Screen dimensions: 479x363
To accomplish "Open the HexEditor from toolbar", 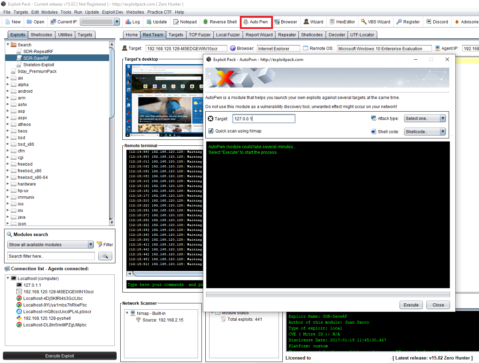I will coord(342,22).
